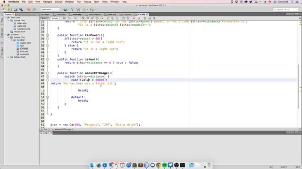302x169 pixels.
Task: Collapse code fold at line 35
Action: [x=48, y=35]
